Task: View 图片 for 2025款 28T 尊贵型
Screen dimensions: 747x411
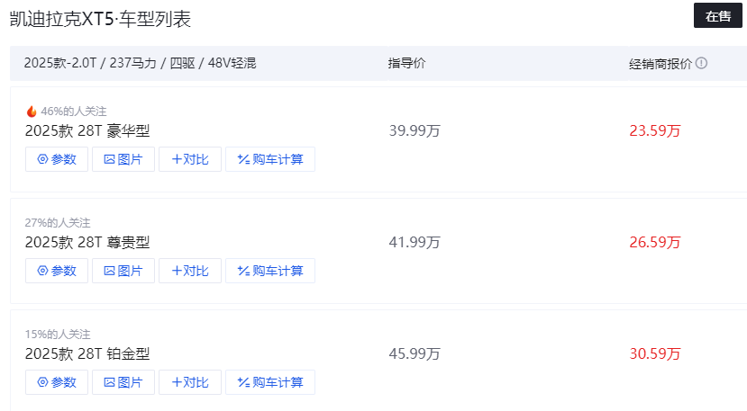Action: [x=123, y=271]
